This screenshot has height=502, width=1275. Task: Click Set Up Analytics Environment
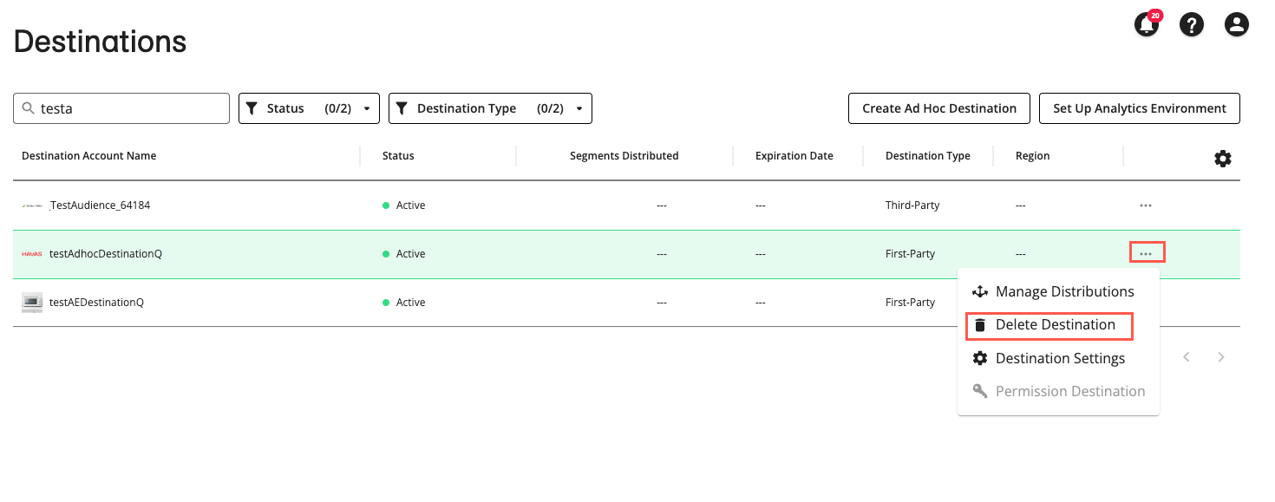1139,108
